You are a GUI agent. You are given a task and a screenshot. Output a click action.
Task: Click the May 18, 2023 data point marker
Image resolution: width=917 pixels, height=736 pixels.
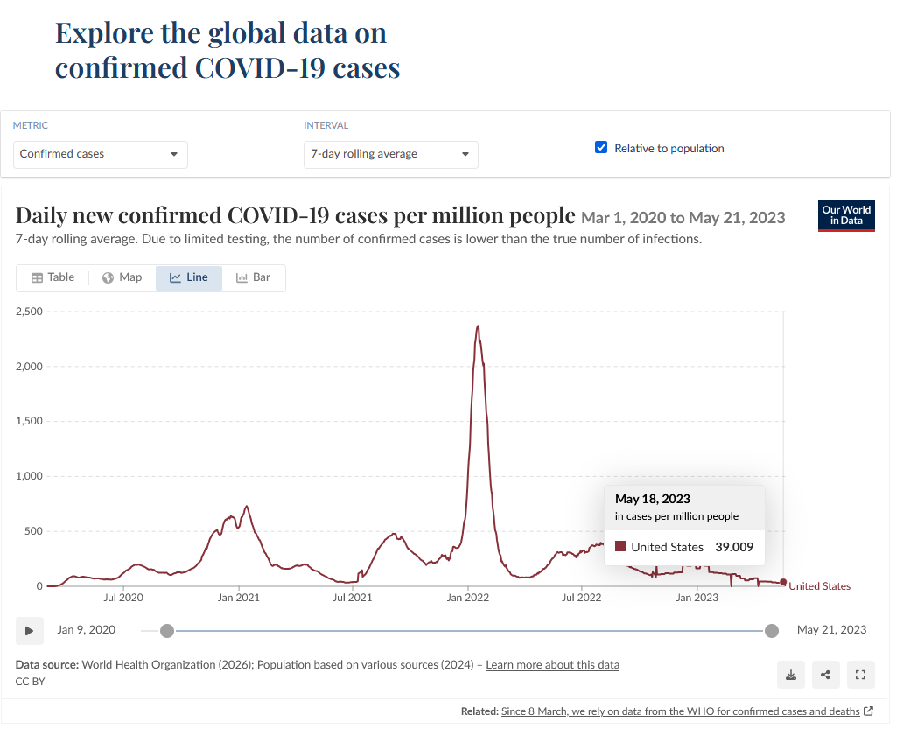tap(783, 582)
